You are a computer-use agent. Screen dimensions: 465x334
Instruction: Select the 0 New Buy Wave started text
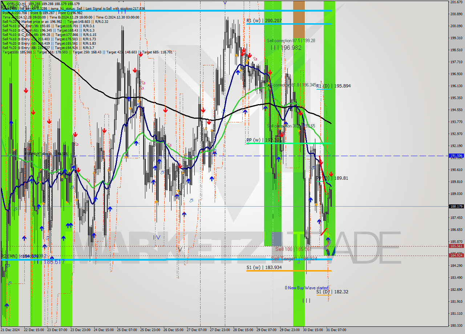click(x=306, y=288)
